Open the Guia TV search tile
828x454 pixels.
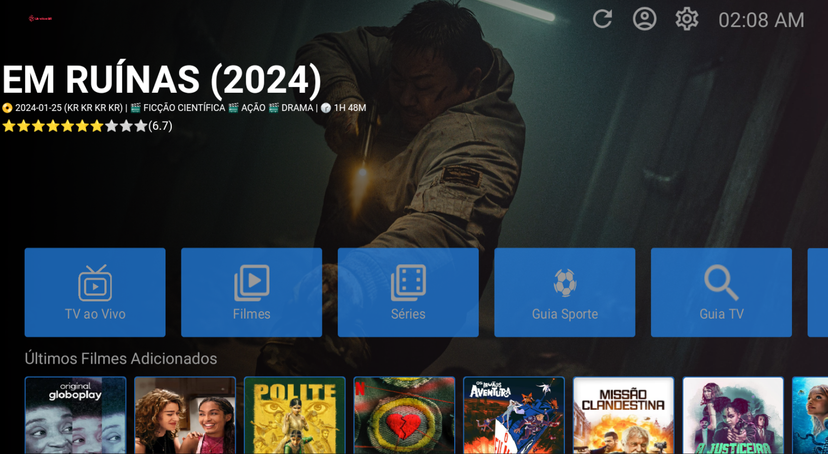tap(721, 292)
